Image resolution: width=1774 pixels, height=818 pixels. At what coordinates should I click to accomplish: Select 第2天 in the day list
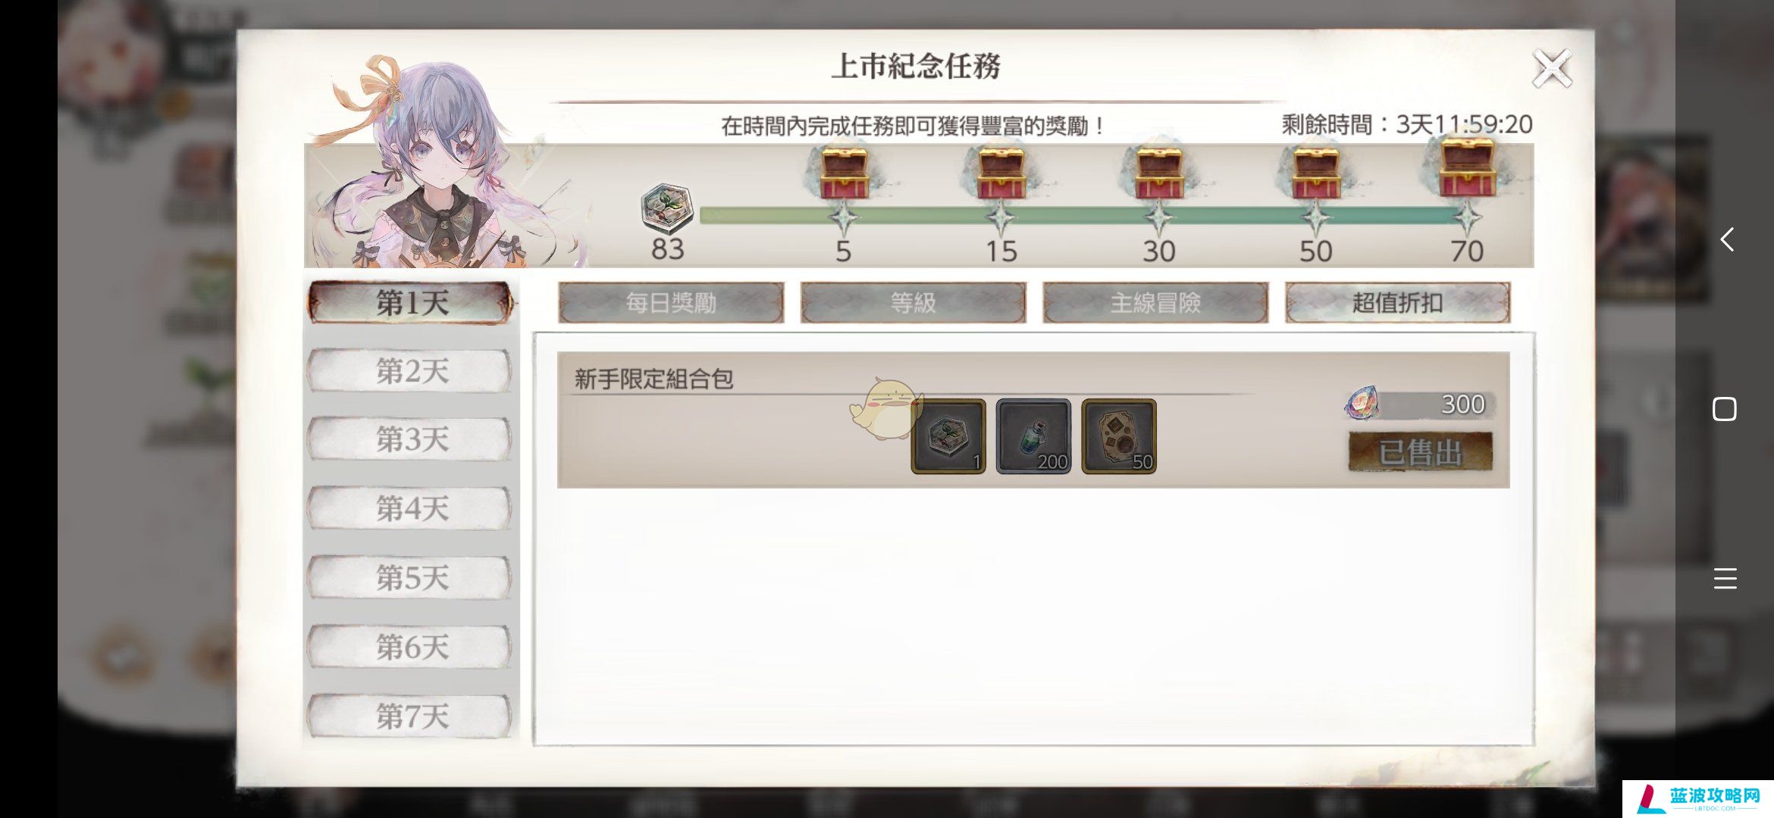point(410,371)
